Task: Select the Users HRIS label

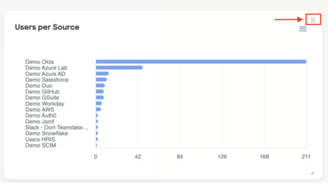Action: (40, 139)
